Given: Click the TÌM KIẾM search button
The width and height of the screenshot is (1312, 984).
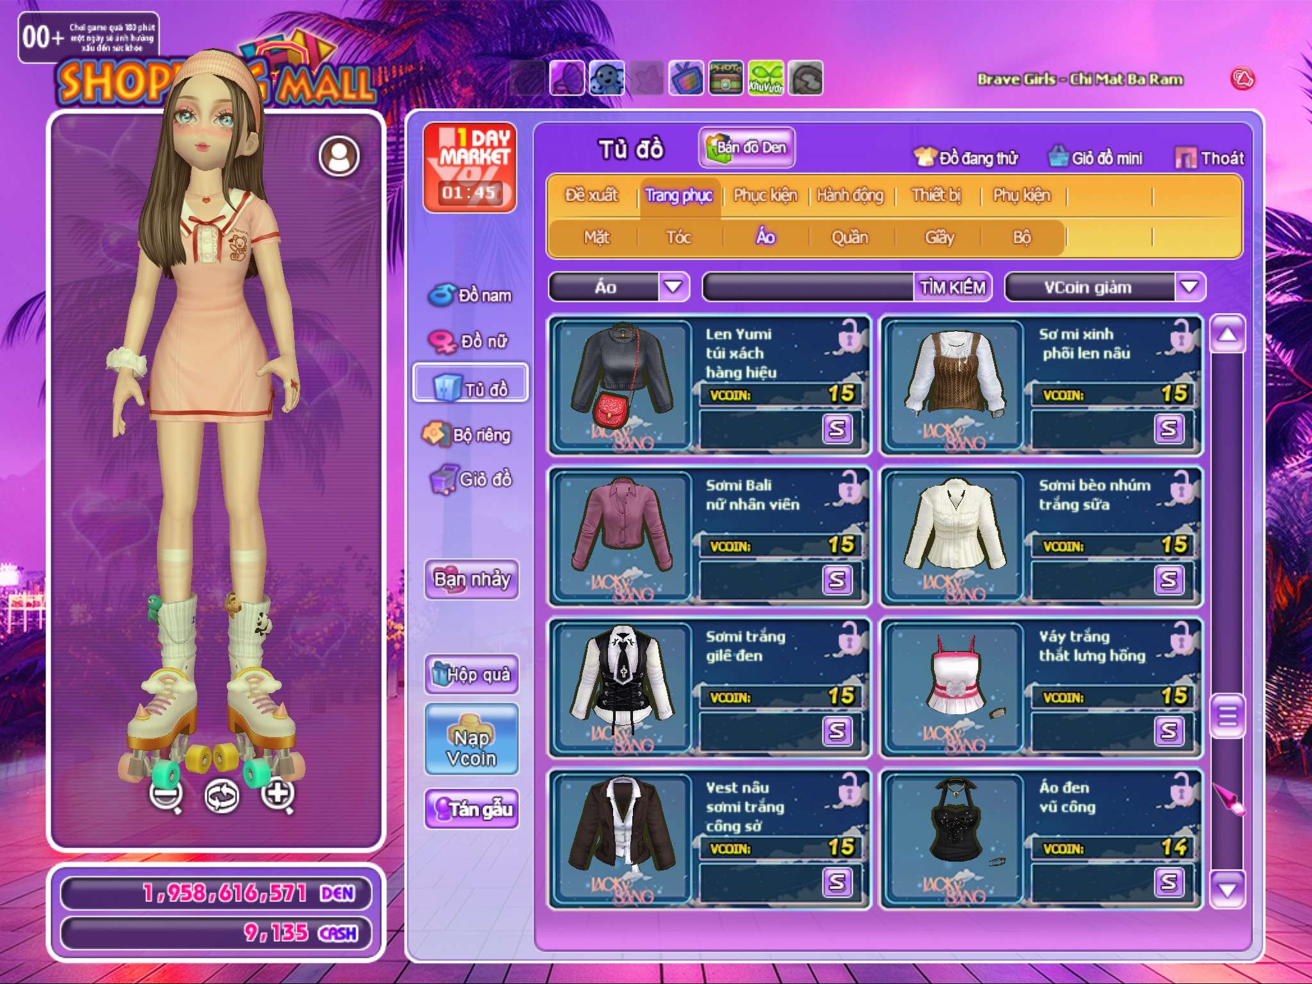Looking at the screenshot, I should pyautogui.click(x=953, y=288).
